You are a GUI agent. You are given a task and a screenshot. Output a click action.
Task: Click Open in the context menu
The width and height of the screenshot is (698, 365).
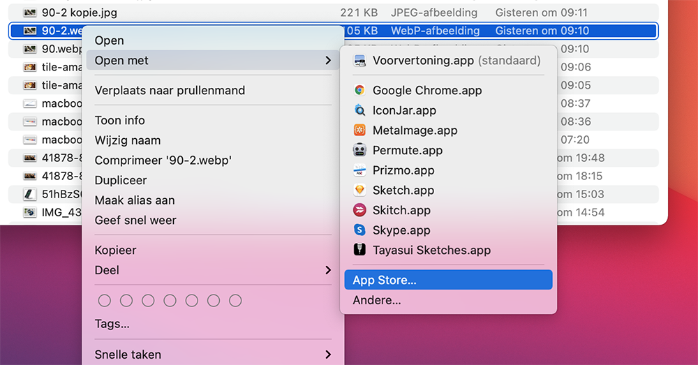(x=213, y=40)
